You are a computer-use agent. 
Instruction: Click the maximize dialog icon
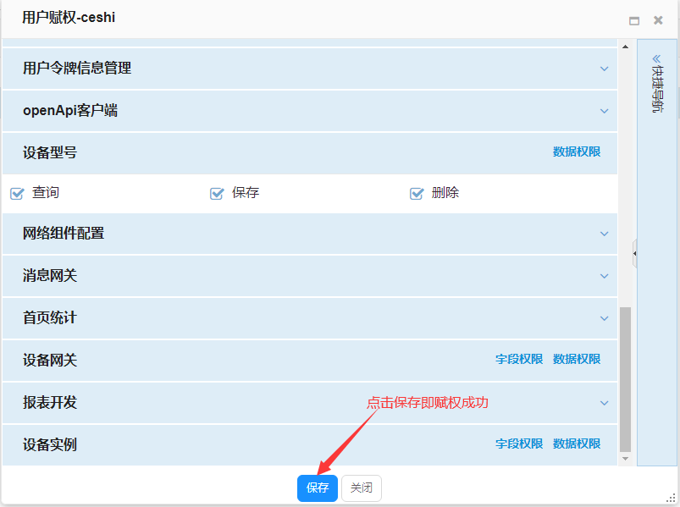coord(634,20)
